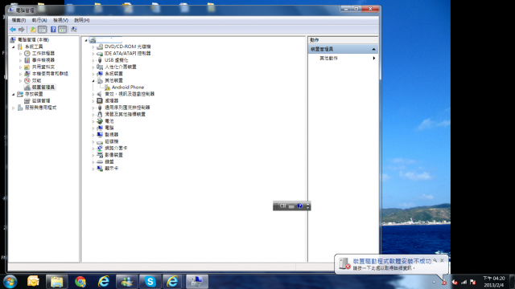Click the Up One Level folder icon
515x289 pixels.
pyautogui.click(x=33, y=30)
